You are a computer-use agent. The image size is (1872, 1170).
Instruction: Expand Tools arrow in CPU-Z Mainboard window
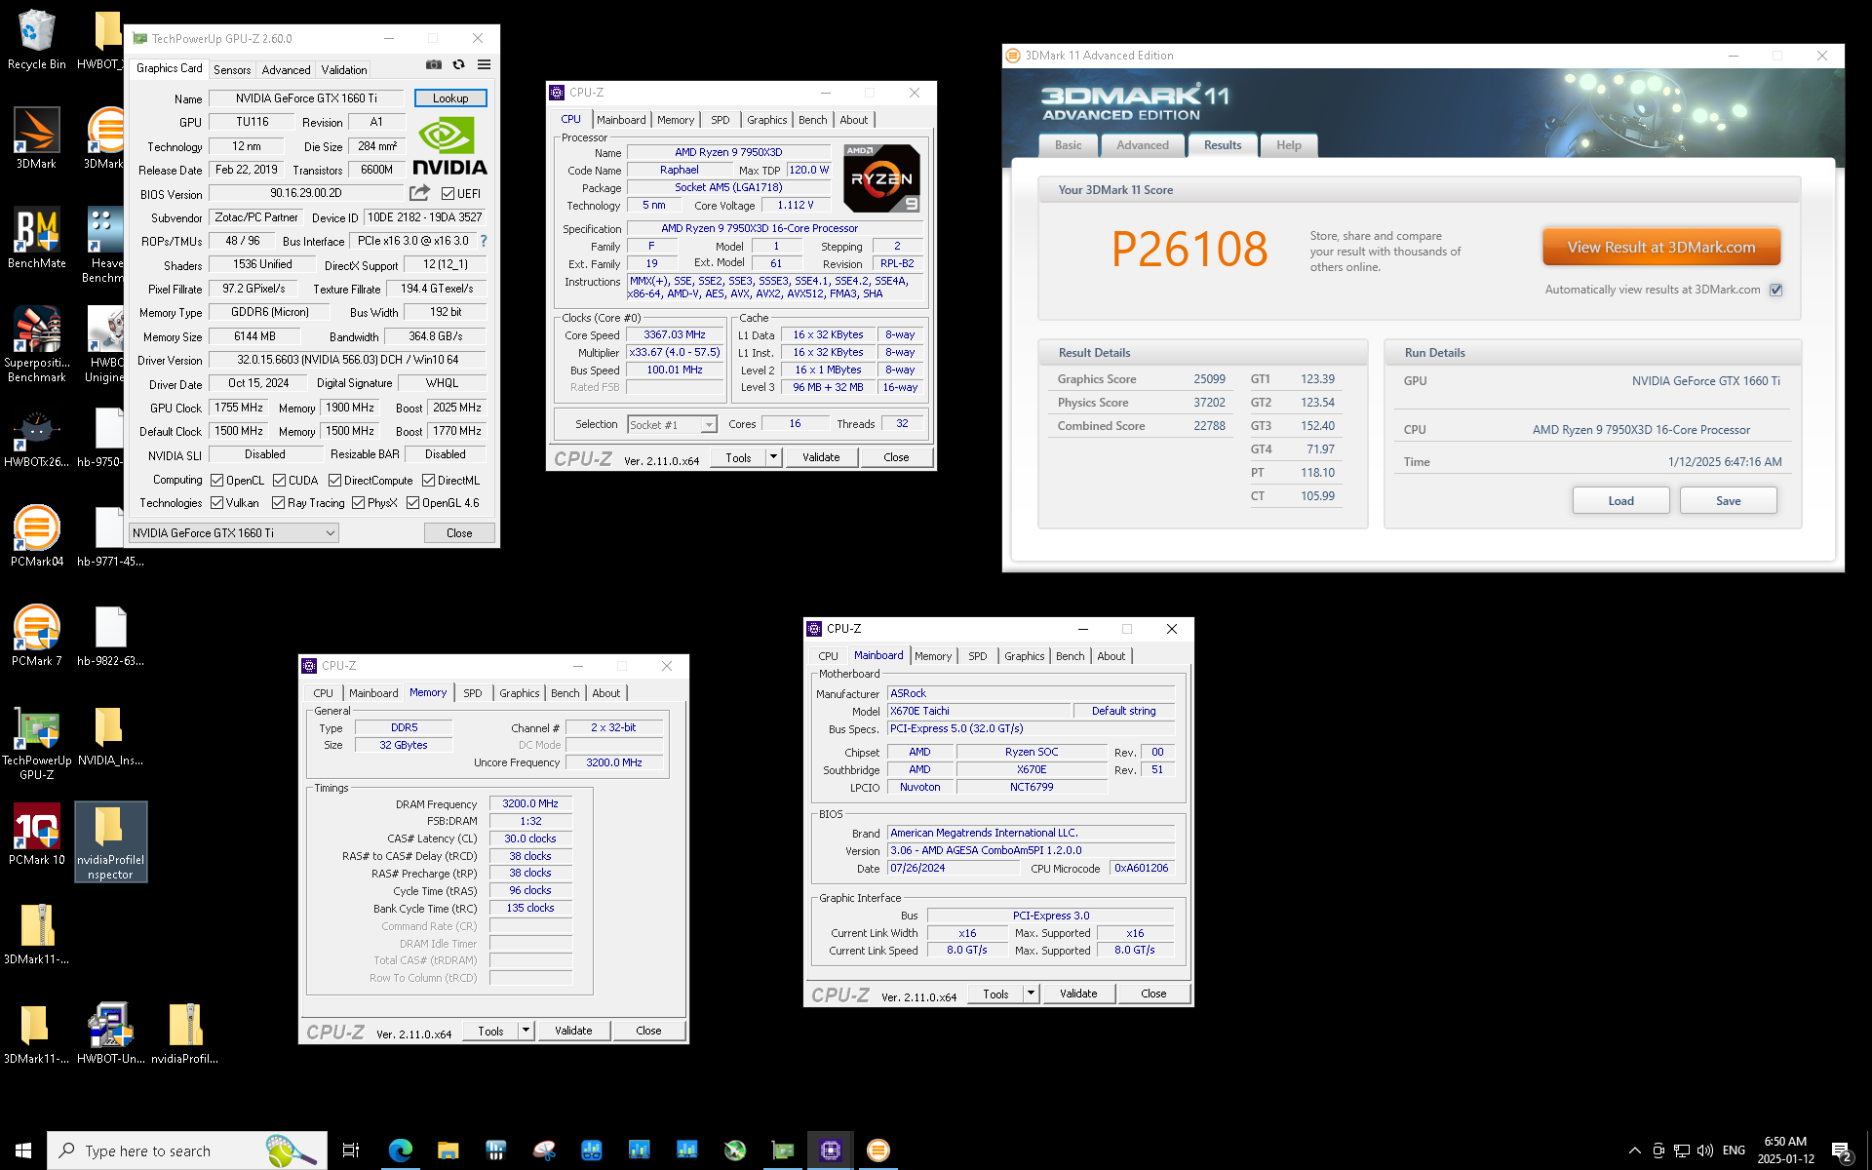click(1031, 994)
